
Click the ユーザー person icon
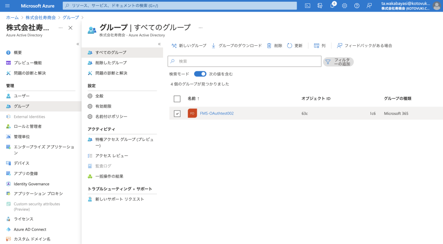[9, 96]
